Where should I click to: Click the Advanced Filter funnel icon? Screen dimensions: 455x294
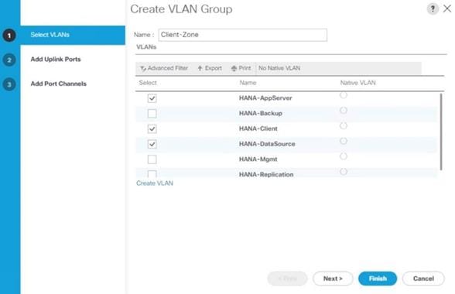(143, 69)
